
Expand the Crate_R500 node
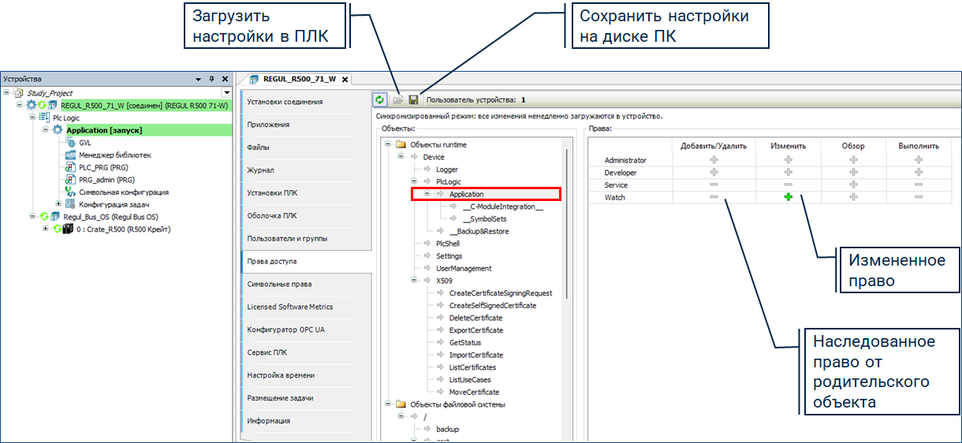(x=46, y=229)
